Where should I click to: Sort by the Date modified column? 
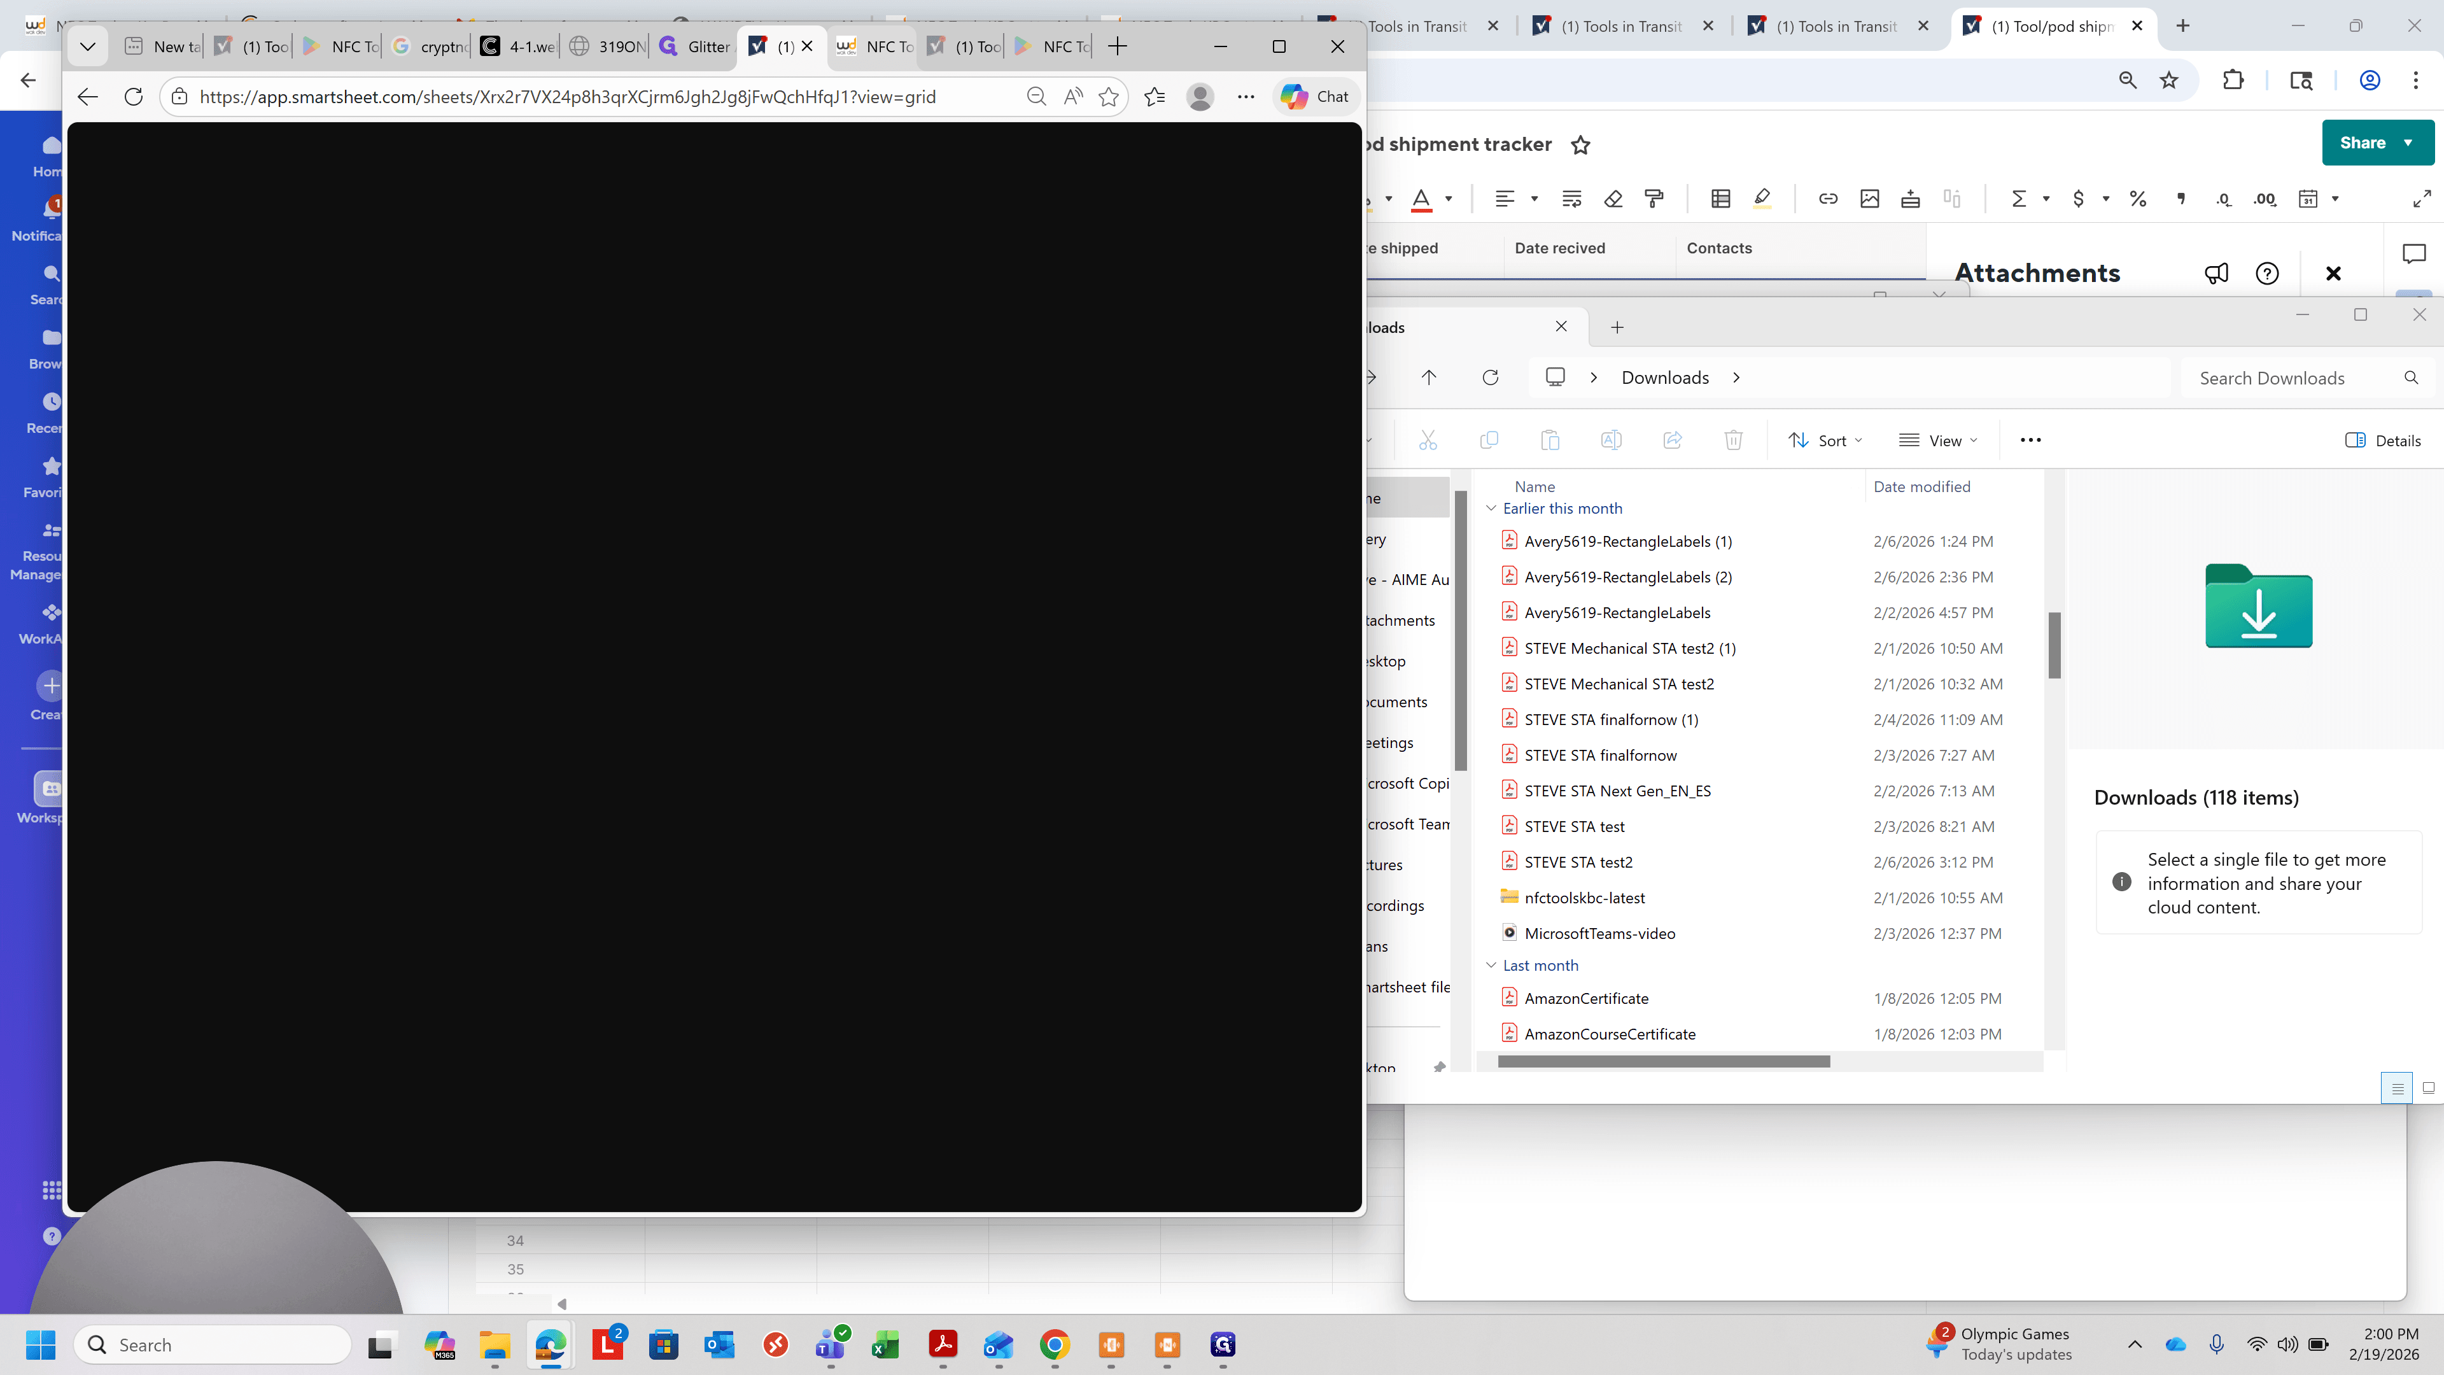point(1922,487)
